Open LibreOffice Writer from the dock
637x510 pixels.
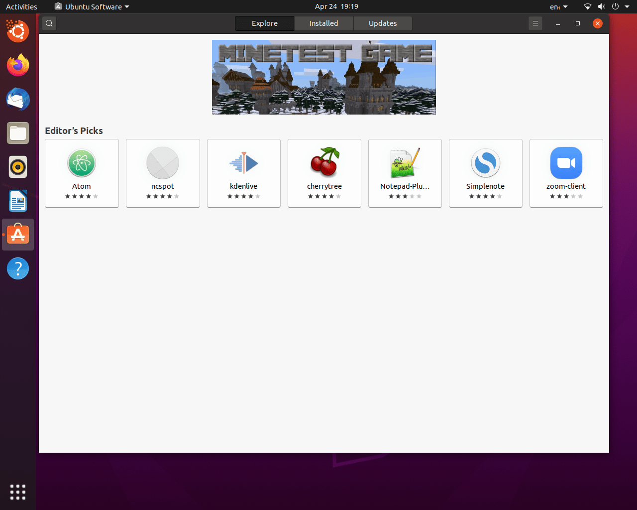tap(18, 201)
